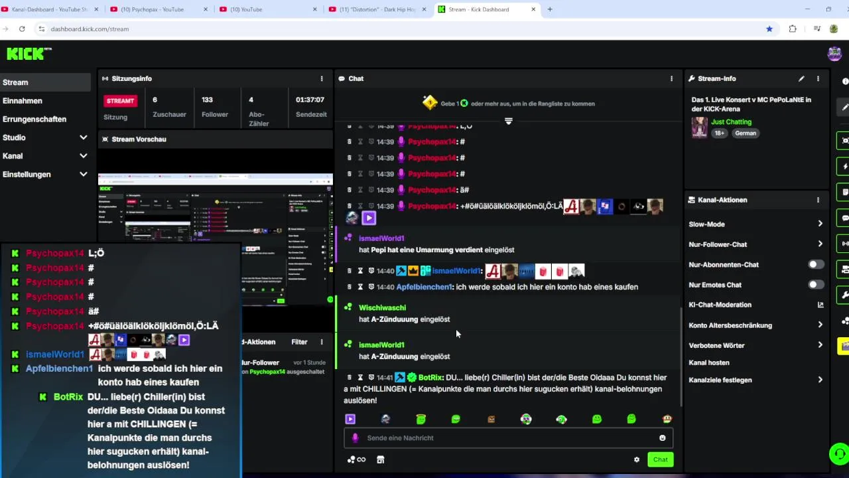
Task: Open the shop icon below chat input
Action: (x=380, y=459)
